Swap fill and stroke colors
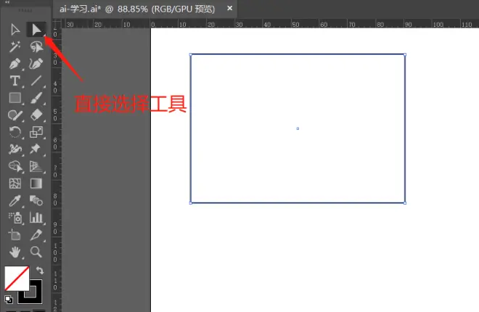Viewport: 479px width, 312px height. coord(40,271)
